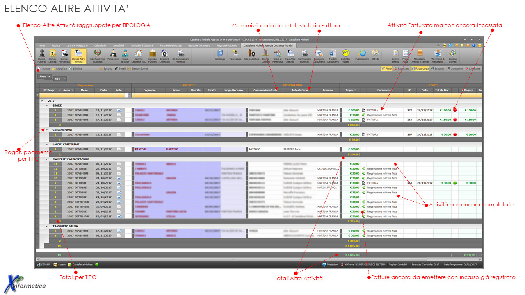The height and width of the screenshot is (295, 525).
Task: Open the Listino e Magazzino tab
Action: 77,45
